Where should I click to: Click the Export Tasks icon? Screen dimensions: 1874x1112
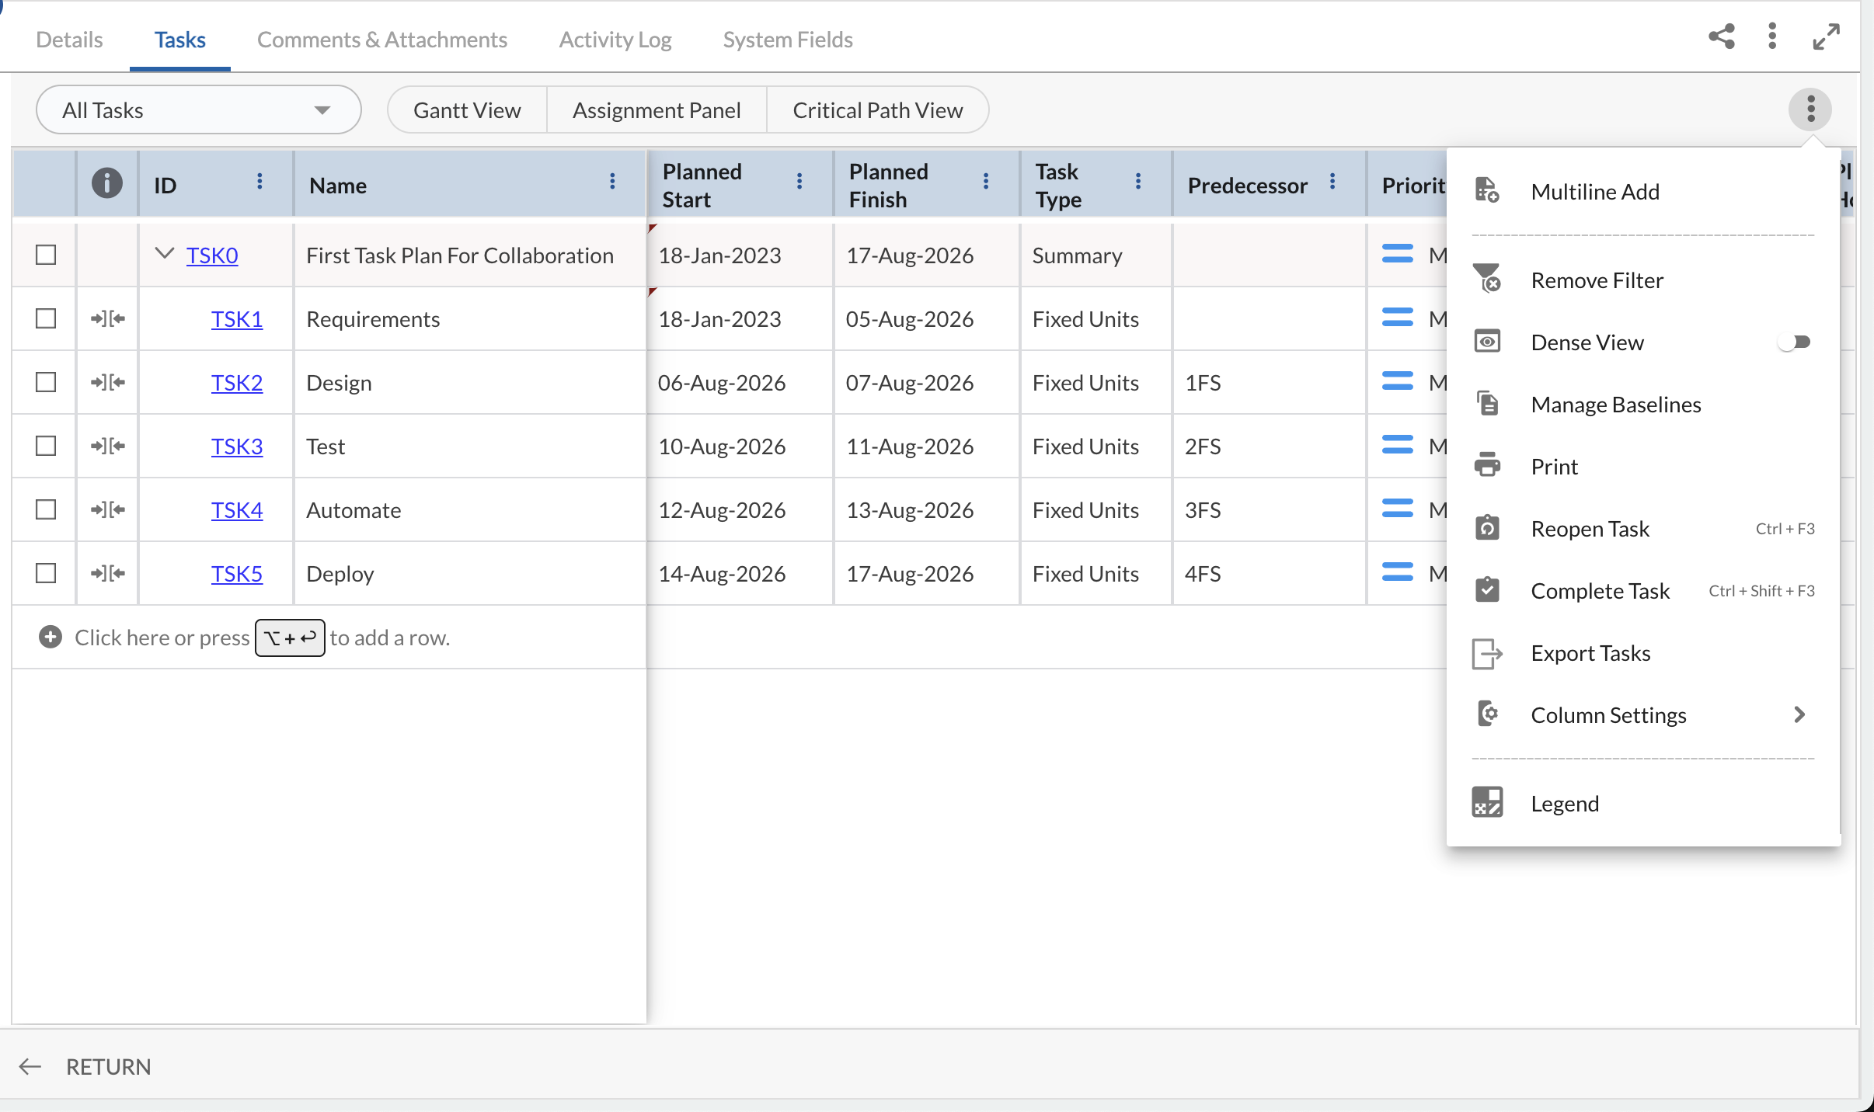click(x=1487, y=653)
